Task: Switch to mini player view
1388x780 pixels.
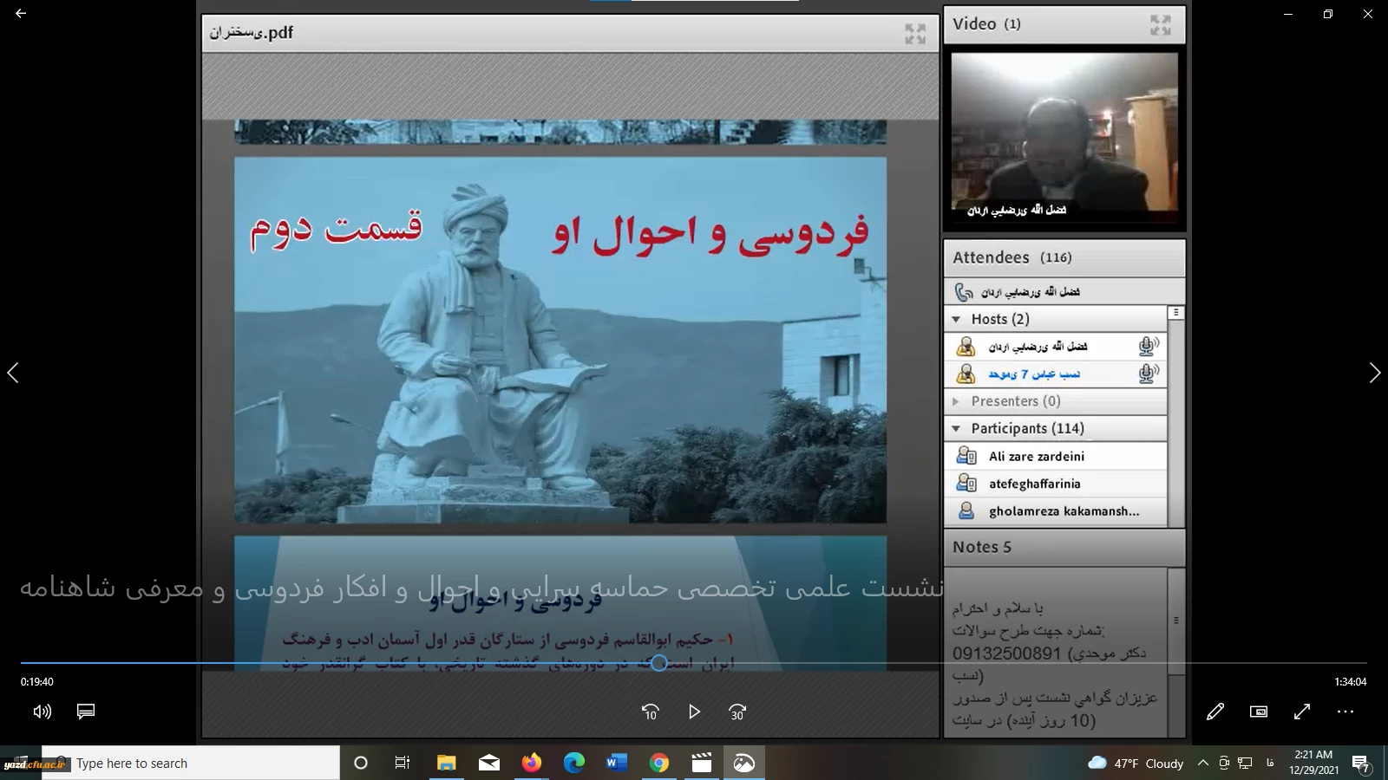Action: [x=1259, y=712]
